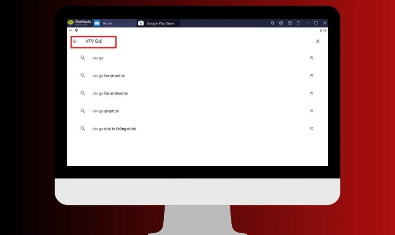Viewport: 395px width, 235px height.
Task: Click search icon beside 'vtv go cho tv thông minh'
Action: (x=83, y=128)
